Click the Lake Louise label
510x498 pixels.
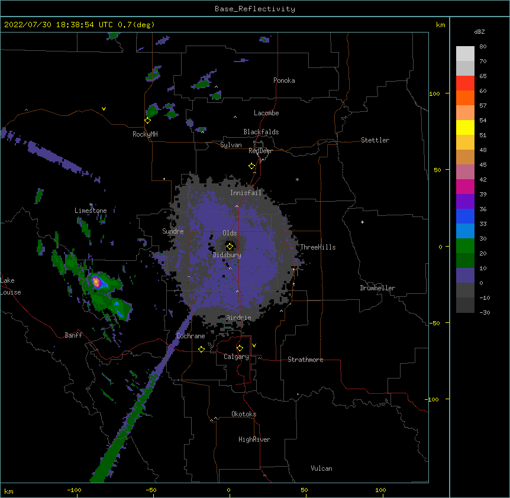11,286
